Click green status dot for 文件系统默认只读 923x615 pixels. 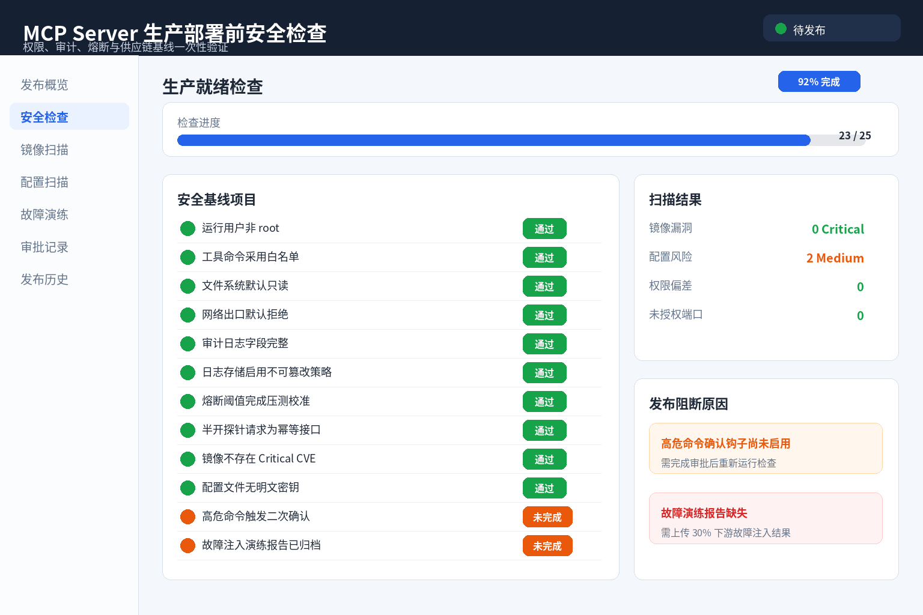(x=187, y=286)
